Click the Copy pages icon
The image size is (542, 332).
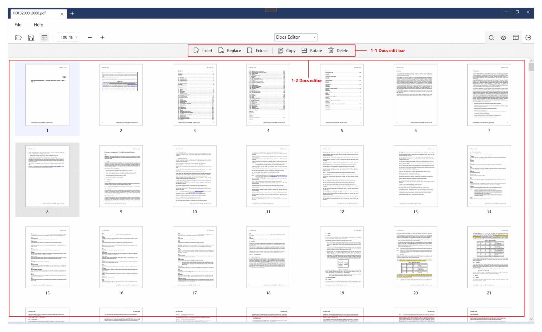pos(280,51)
